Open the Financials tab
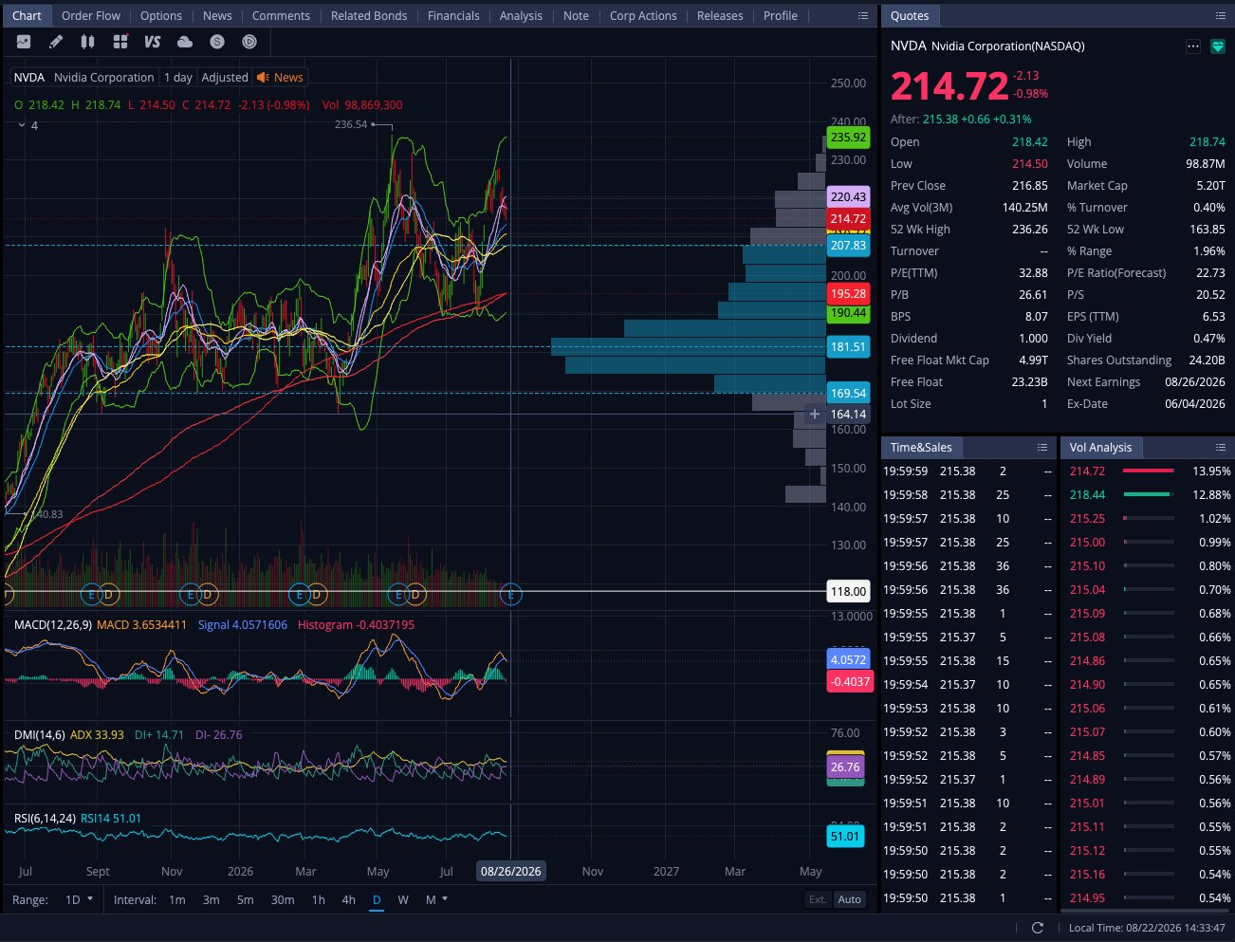 point(453,16)
